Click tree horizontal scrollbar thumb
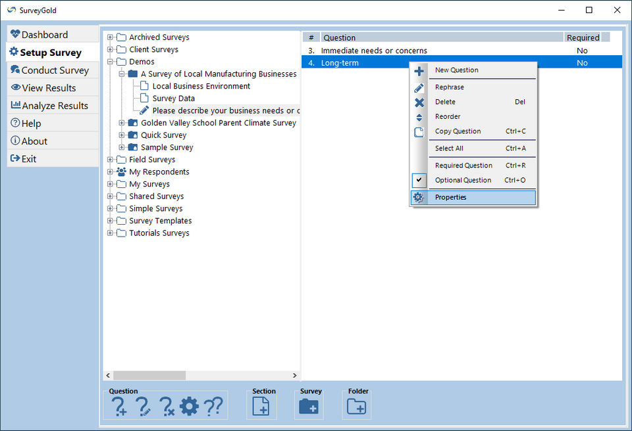Image resolution: width=632 pixels, height=431 pixels. [x=149, y=375]
